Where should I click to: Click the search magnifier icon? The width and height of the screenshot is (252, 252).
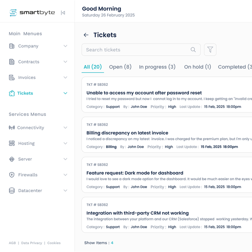point(193,50)
